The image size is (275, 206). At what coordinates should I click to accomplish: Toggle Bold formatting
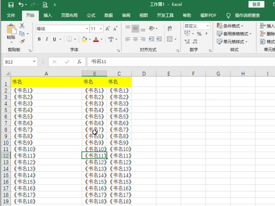[39, 39]
